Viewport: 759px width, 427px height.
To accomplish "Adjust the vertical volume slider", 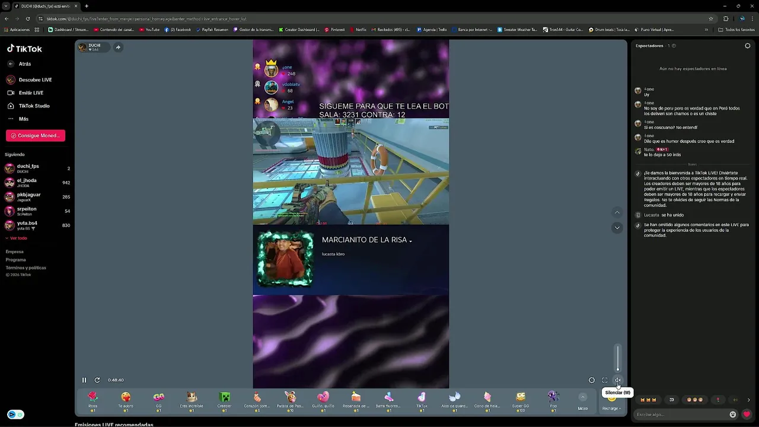I will [618, 358].
